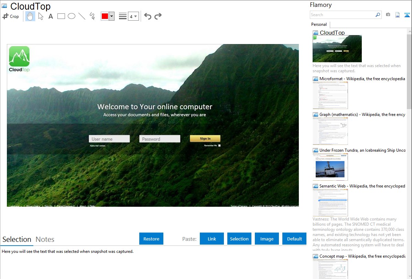
Task: Click the 'Flamory' panel heading
Action: click(x=321, y=5)
